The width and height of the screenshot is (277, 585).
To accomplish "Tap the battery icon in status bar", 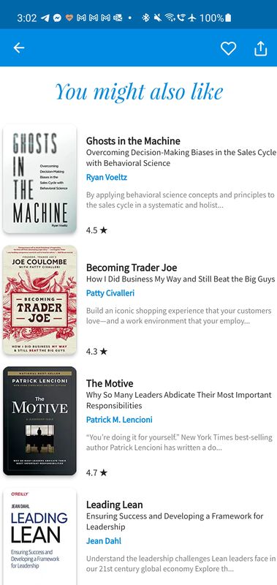I will click(x=228, y=18).
